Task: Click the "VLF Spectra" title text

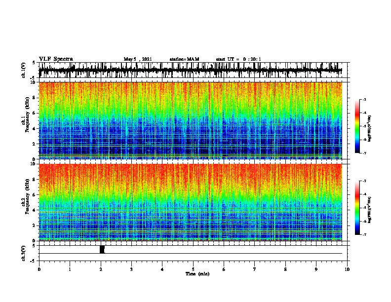Action: pos(56,59)
